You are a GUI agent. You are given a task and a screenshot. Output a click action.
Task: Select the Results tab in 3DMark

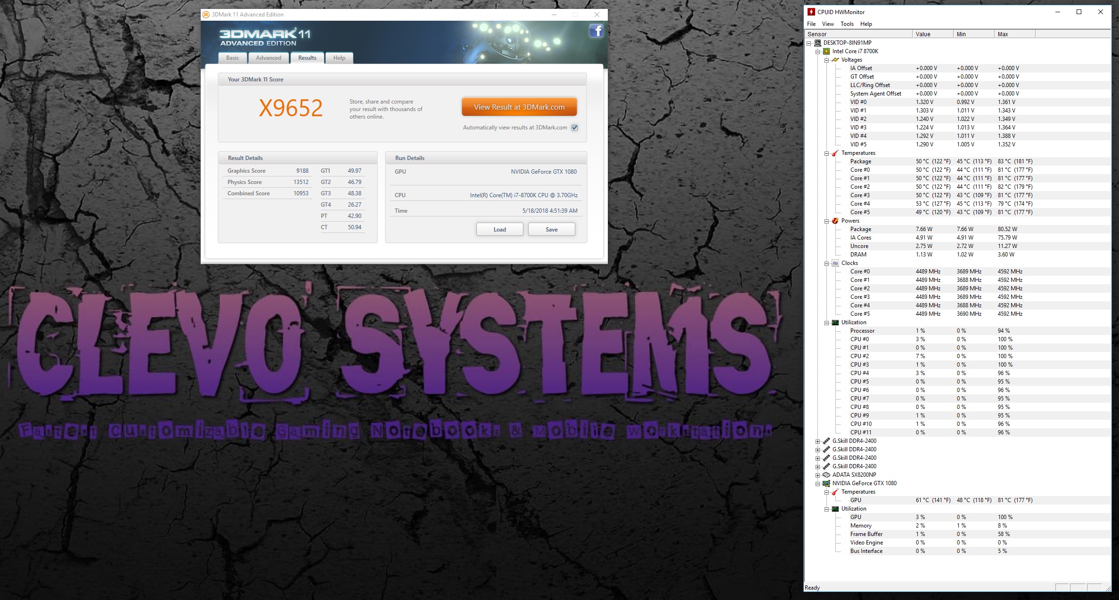307,58
